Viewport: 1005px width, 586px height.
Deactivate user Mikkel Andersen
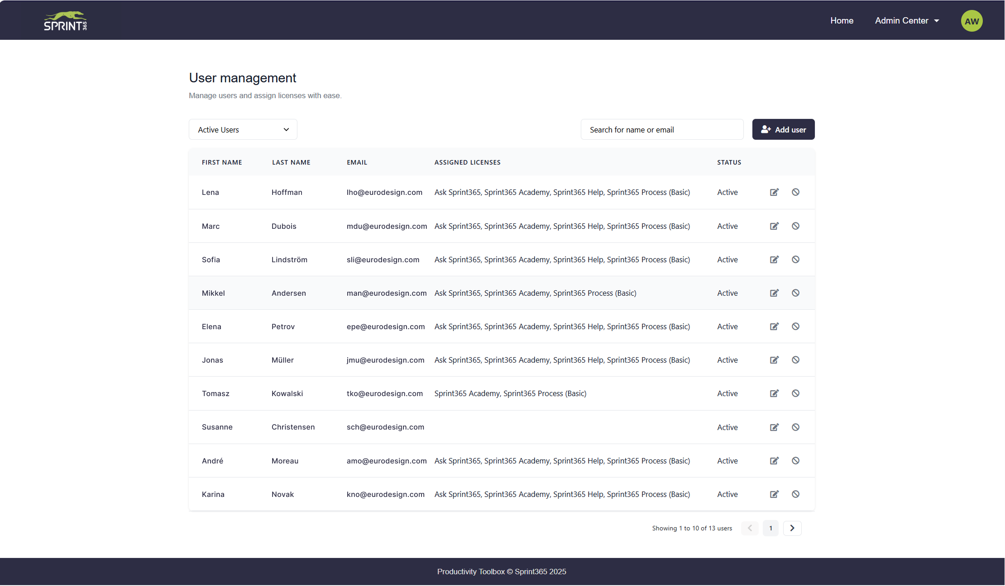coord(795,293)
